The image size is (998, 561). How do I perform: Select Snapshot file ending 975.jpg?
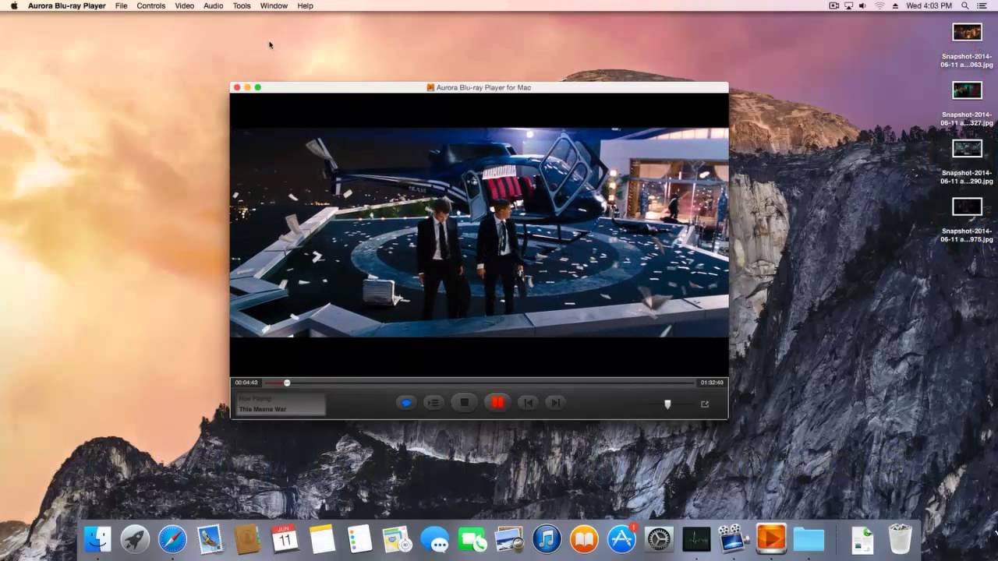pos(967,220)
